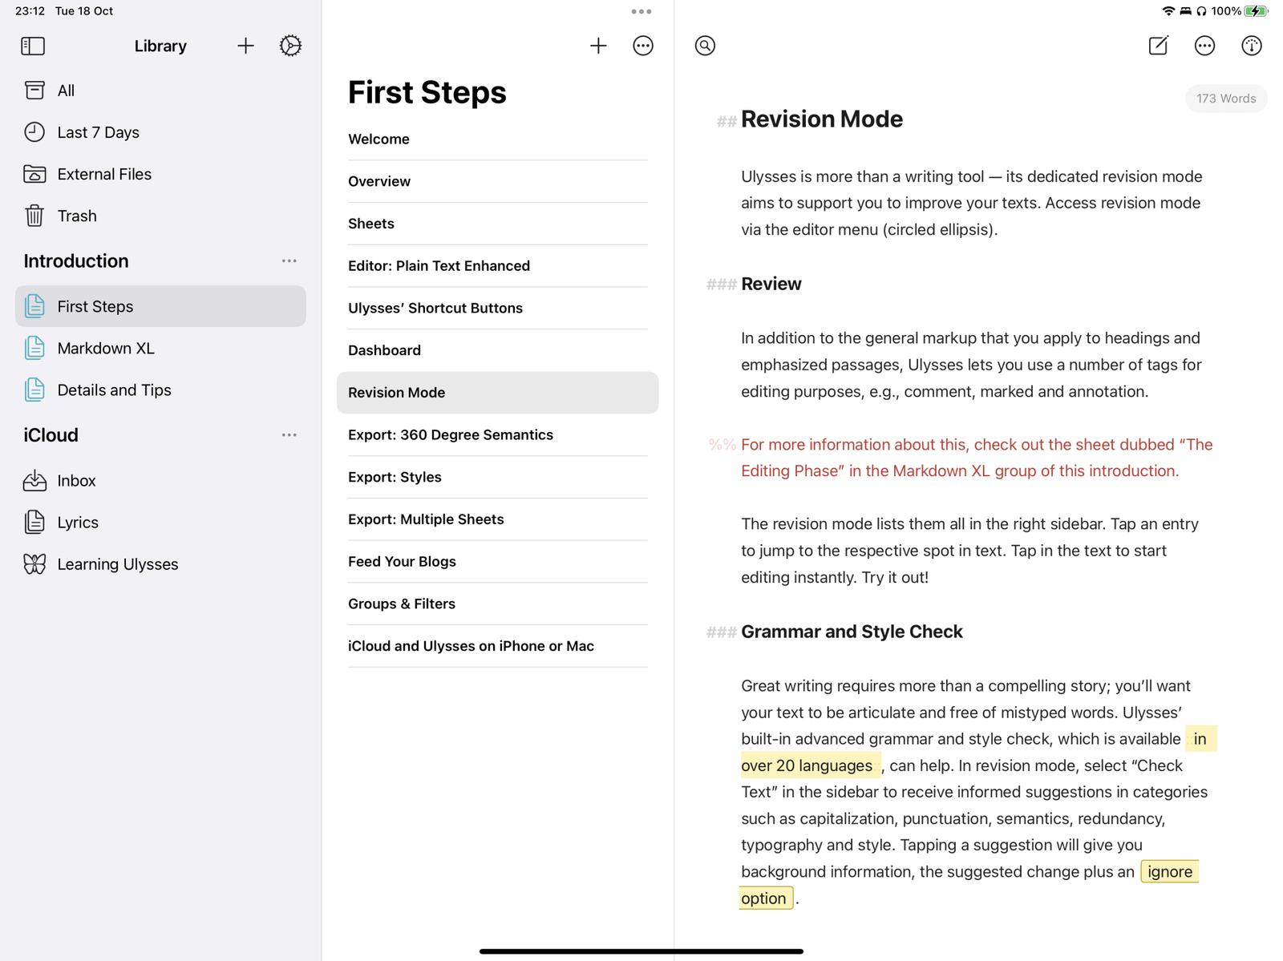Open iCloud and Ulysses on iPhone sheet
Image resolution: width=1283 pixels, height=961 pixels.
click(x=498, y=646)
